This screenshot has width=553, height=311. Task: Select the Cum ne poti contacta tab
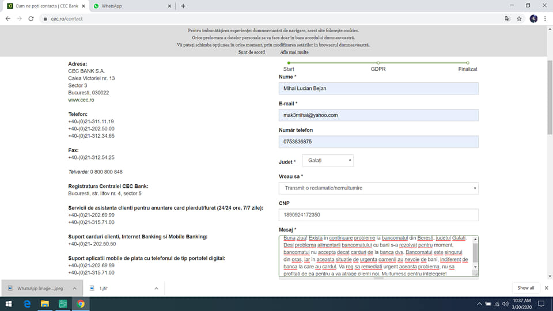(47, 6)
